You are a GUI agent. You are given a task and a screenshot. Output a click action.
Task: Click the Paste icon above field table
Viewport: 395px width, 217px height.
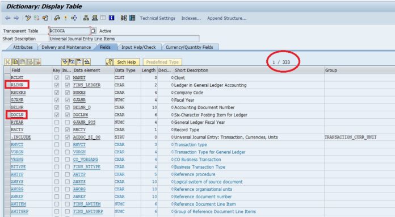point(23,62)
